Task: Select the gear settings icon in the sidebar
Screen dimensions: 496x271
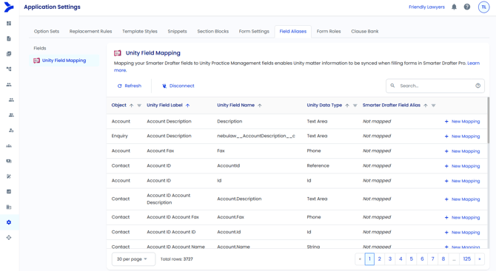Action: 9,222
